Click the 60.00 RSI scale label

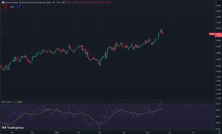tap(218, 110)
